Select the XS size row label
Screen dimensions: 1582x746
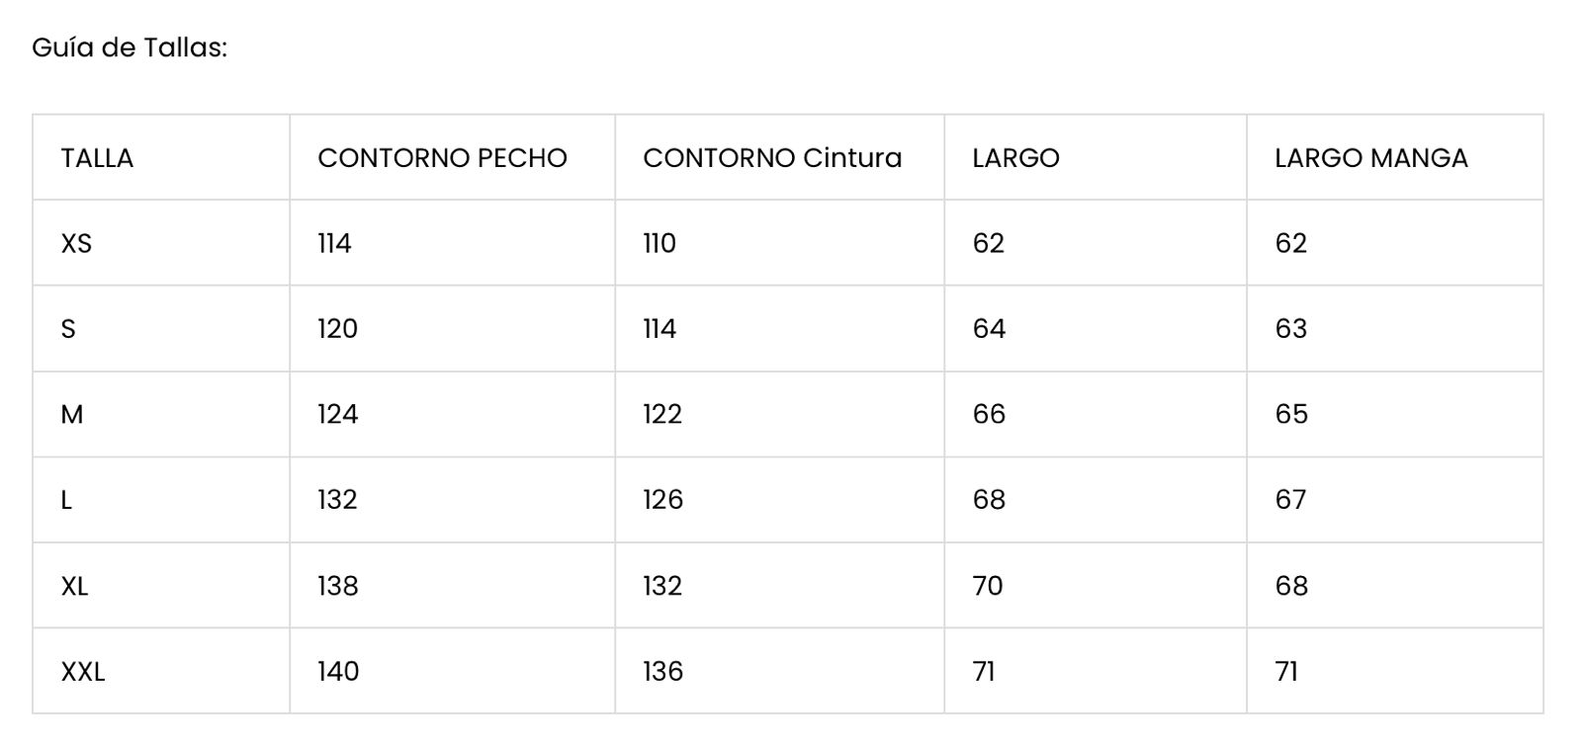(76, 243)
